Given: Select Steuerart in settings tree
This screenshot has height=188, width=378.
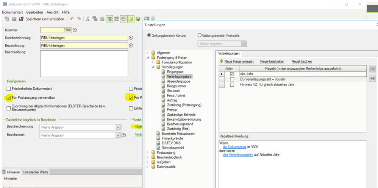Looking at the screenshot, I should point(173,90).
